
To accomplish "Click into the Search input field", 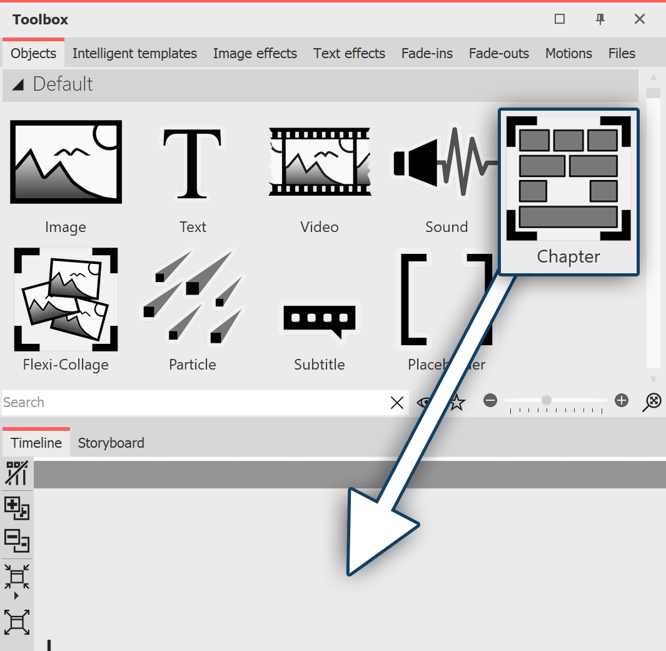I will [x=188, y=403].
